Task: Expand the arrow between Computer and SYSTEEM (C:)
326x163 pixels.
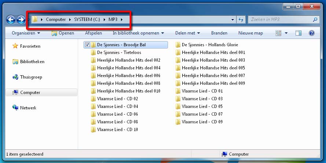Action: coord(70,19)
